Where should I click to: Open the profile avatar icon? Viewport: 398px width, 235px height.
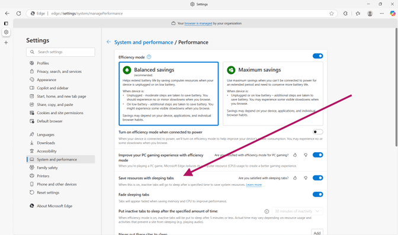coord(370,14)
